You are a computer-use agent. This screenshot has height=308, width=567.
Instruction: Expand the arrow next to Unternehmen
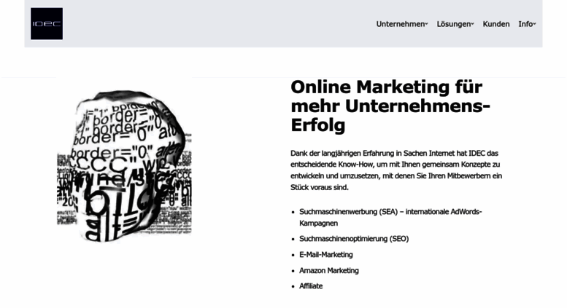click(427, 25)
